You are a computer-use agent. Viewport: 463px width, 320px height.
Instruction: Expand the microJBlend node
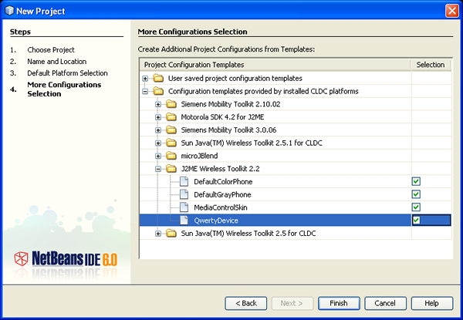click(x=158, y=156)
